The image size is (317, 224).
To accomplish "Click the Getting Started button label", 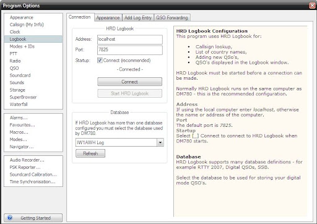I will point(35,218).
